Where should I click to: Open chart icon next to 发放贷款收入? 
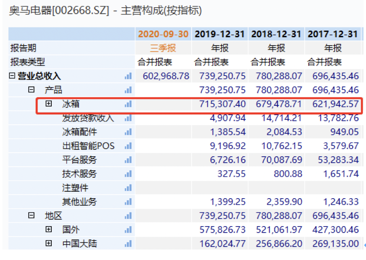click(128, 118)
